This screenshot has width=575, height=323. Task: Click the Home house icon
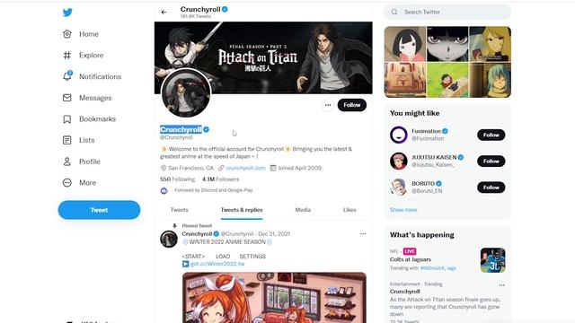pos(67,34)
